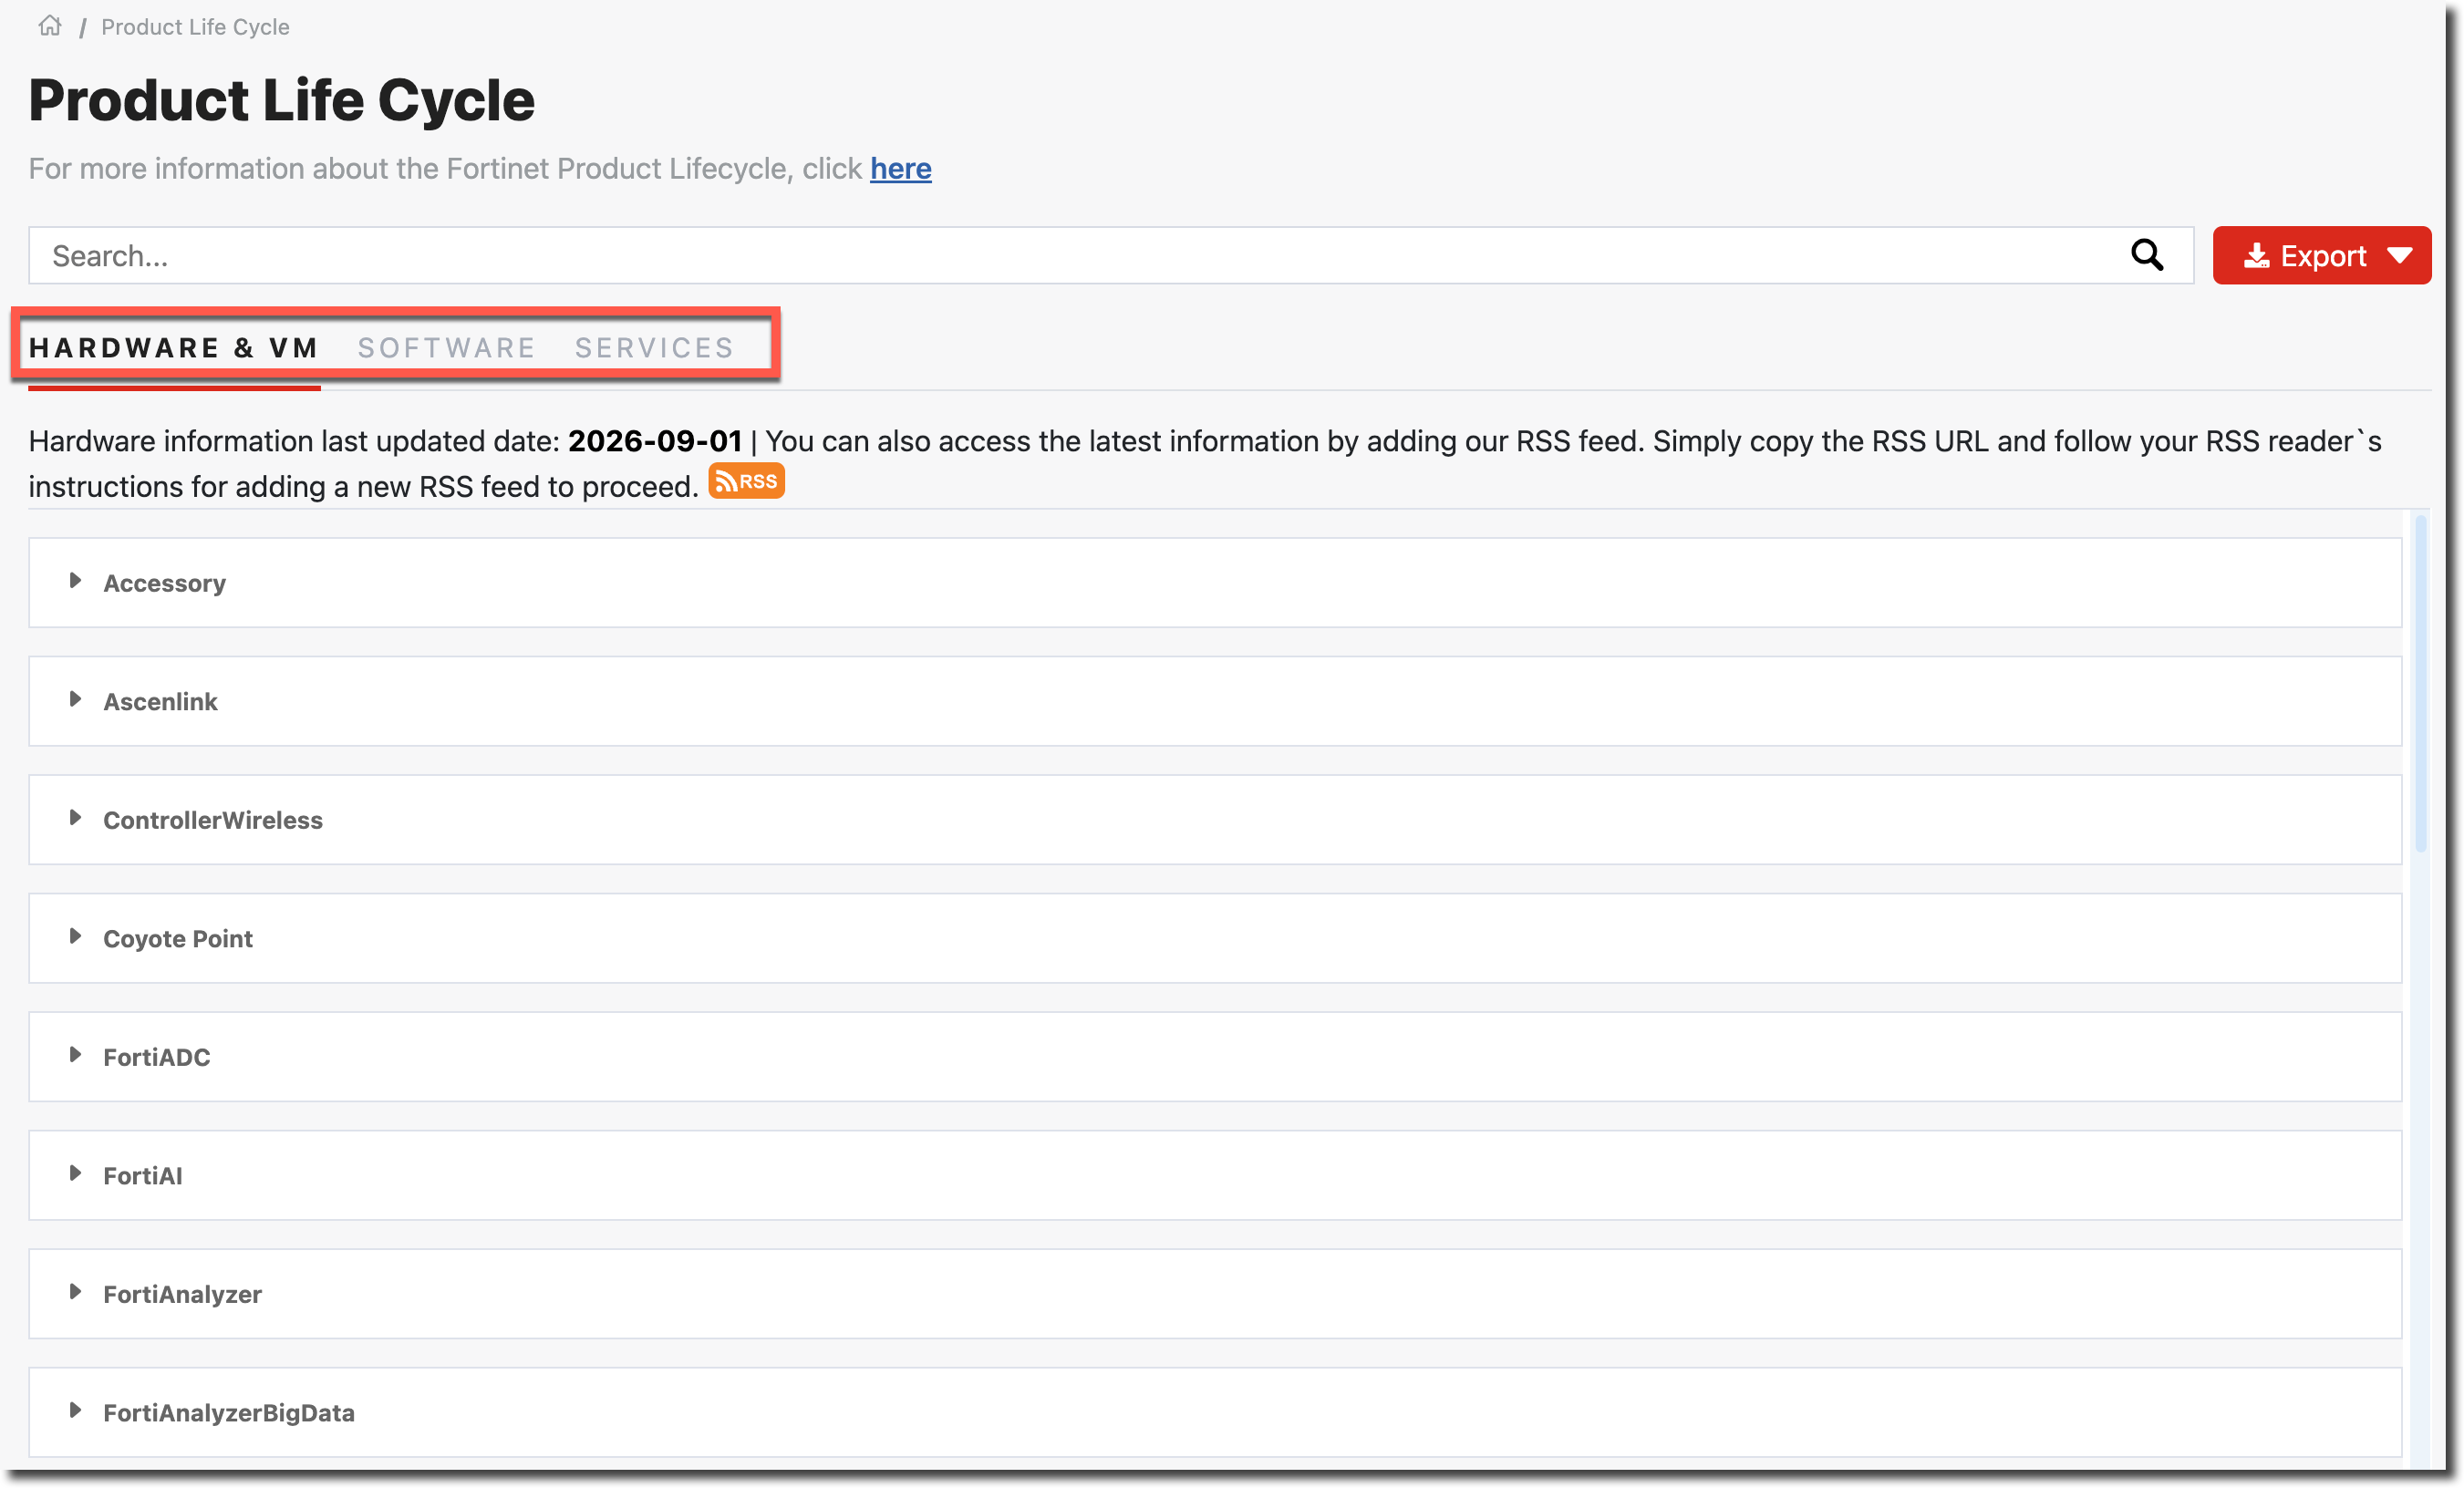Expand the FortiADC row triangle
The width and height of the screenshot is (2464, 1488).
(75, 1055)
